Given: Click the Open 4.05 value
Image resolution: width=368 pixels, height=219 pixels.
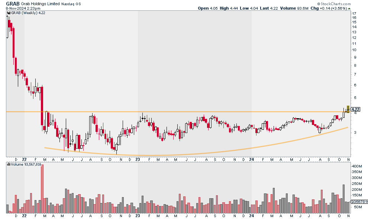Looking at the screenshot, I should [208, 8].
